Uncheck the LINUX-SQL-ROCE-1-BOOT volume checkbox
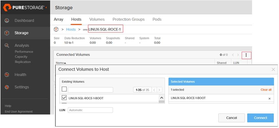 (64, 98)
